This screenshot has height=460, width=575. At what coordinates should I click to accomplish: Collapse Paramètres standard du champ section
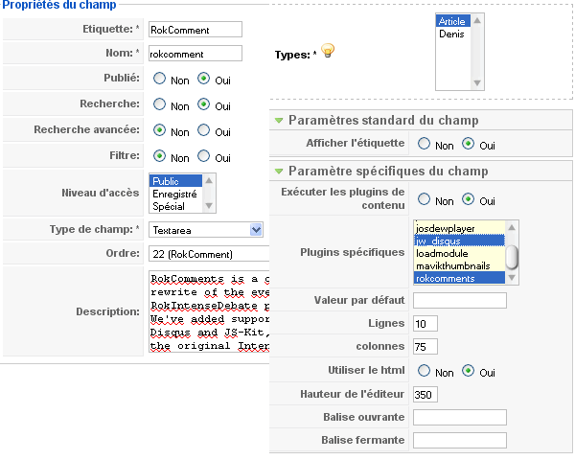[x=279, y=121]
